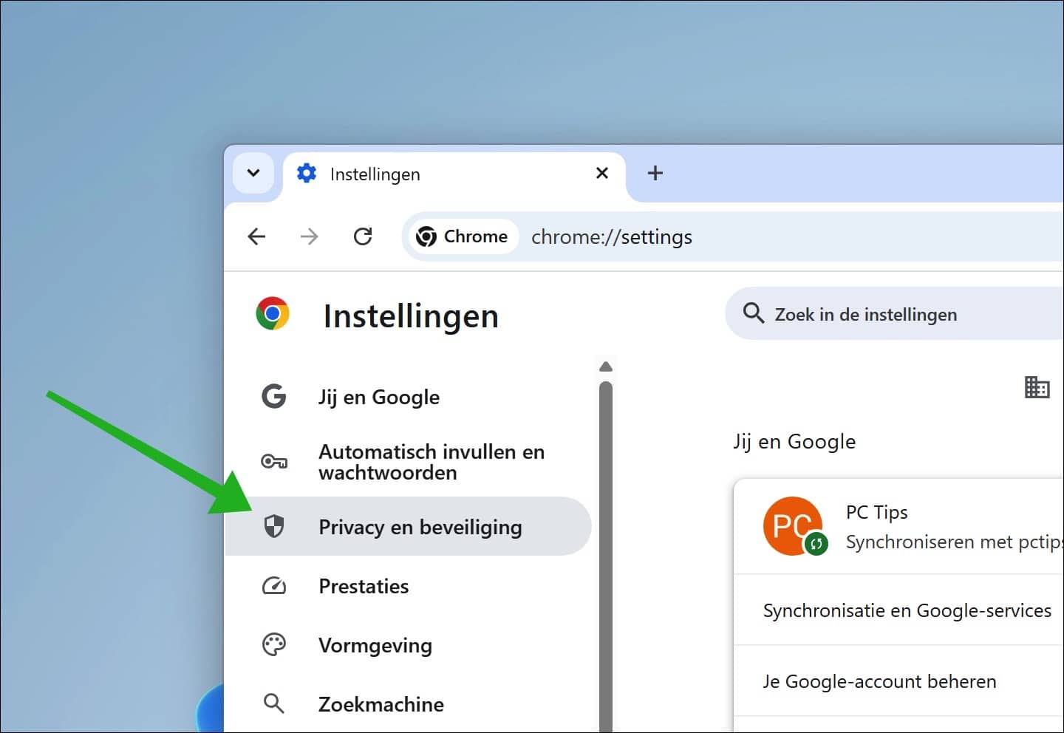Viewport: 1064px width, 733px height.
Task: Open a new tab with the plus button
Action: pyautogui.click(x=655, y=173)
